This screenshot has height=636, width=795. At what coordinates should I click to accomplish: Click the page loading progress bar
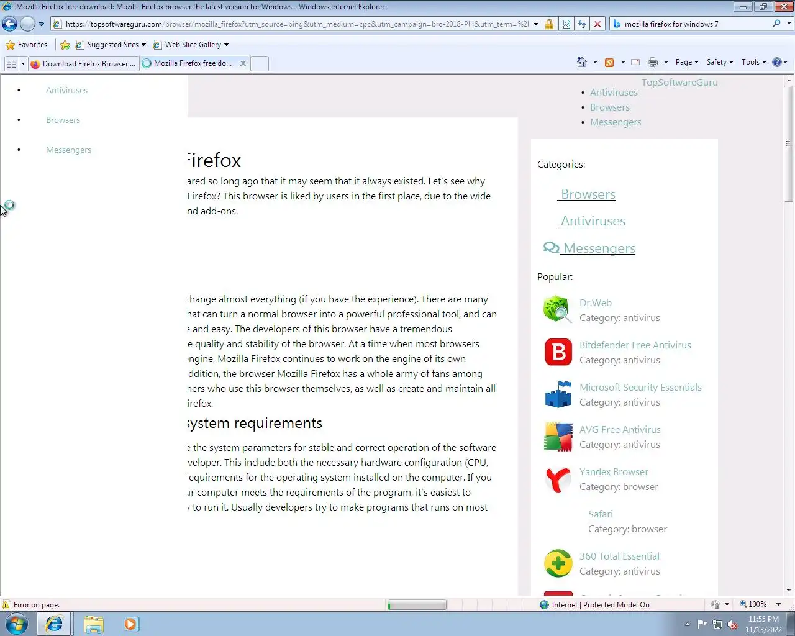tap(417, 605)
